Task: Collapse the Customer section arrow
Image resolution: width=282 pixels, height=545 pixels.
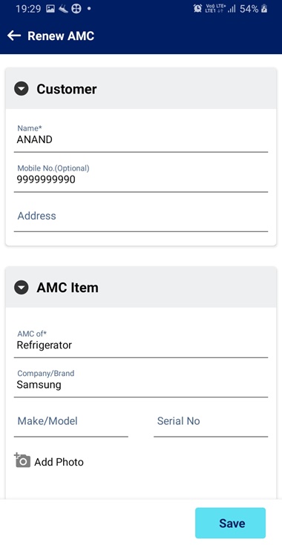Action: [x=22, y=89]
